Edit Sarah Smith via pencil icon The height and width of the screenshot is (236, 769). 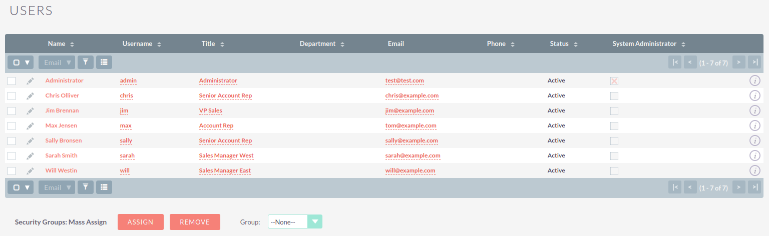tap(31, 156)
